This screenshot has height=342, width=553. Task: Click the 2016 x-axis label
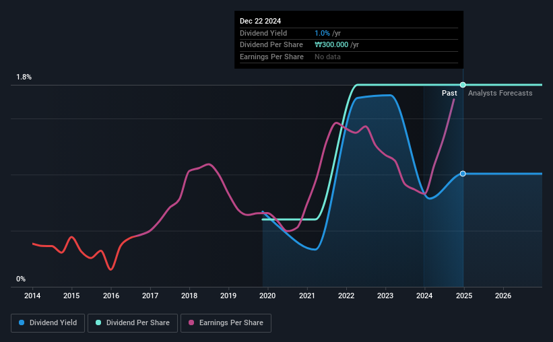[x=110, y=296]
